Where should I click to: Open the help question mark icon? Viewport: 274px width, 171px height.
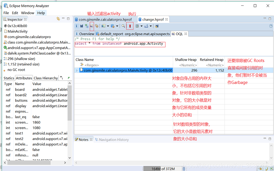pyautogui.click(x=271, y=26)
